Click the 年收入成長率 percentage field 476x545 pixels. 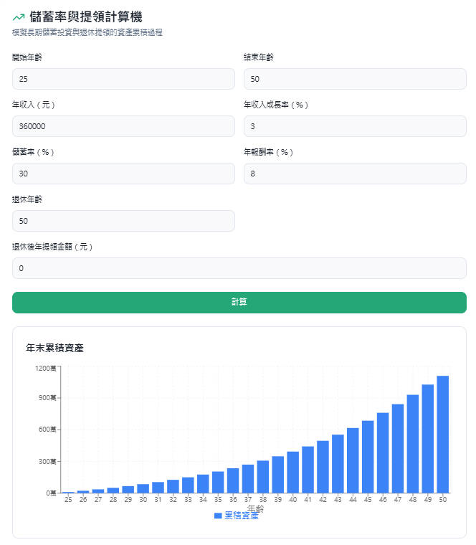(355, 126)
